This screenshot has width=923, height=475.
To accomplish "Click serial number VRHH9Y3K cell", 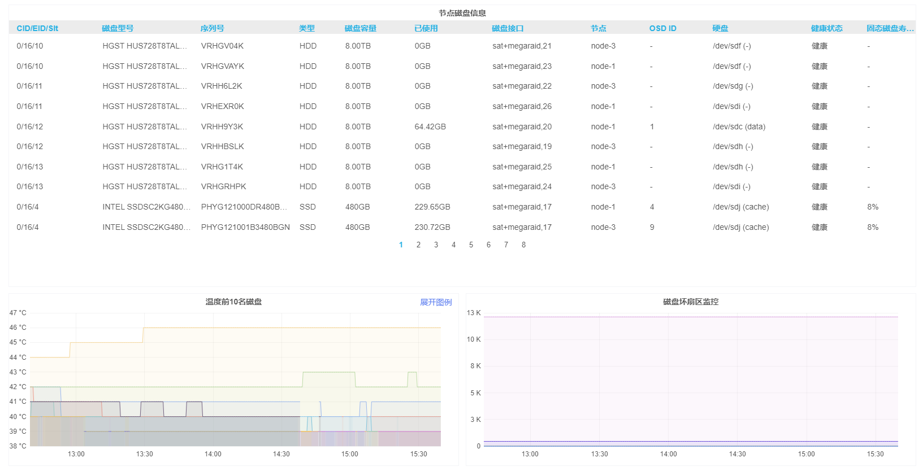I will coord(222,127).
